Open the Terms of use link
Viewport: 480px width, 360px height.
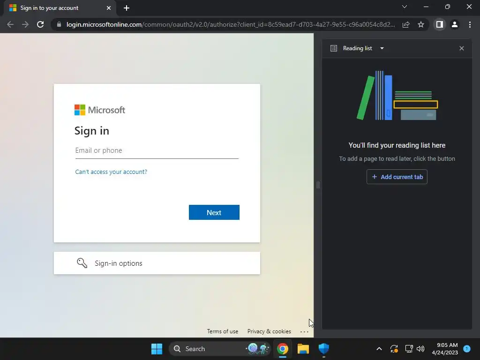pyautogui.click(x=223, y=331)
